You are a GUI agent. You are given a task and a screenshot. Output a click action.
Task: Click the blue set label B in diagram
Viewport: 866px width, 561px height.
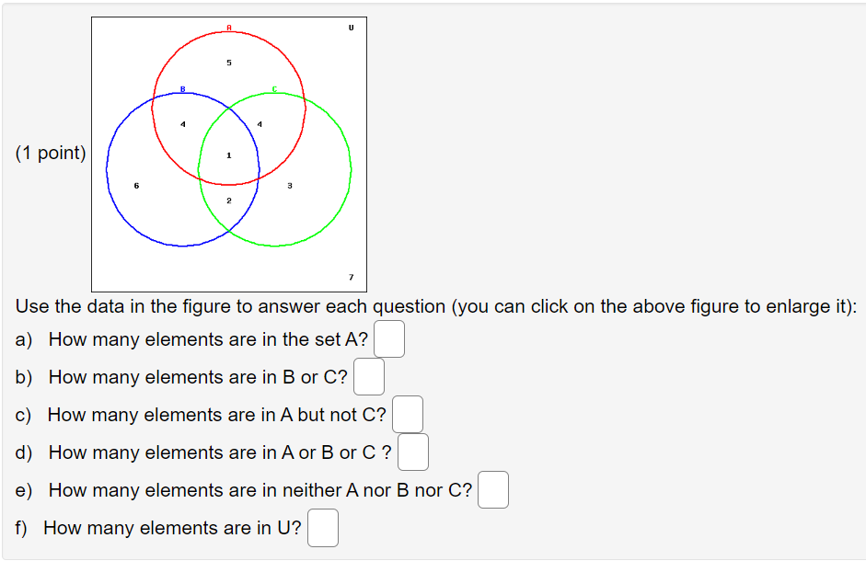(x=182, y=88)
